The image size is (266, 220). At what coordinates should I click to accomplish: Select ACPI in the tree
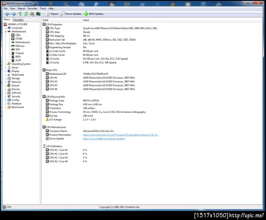click(x=16, y=60)
